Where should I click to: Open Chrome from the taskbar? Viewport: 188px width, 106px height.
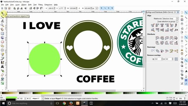(x=64, y=103)
